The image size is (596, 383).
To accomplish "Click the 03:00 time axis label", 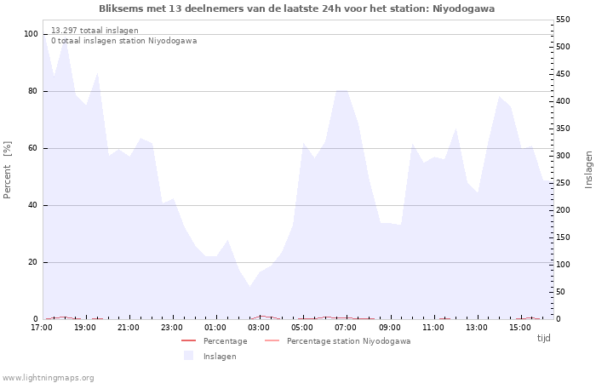I will [259, 327].
